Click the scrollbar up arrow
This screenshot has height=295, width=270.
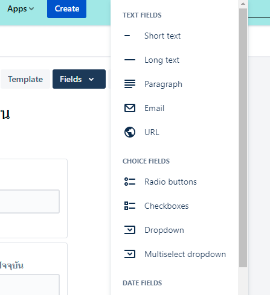(243, 4)
